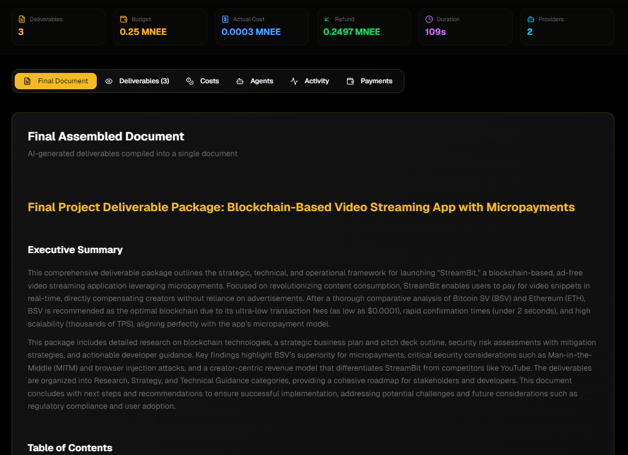Click the Providers robot icon
Viewport: 628px width, 455px height.
click(x=531, y=19)
